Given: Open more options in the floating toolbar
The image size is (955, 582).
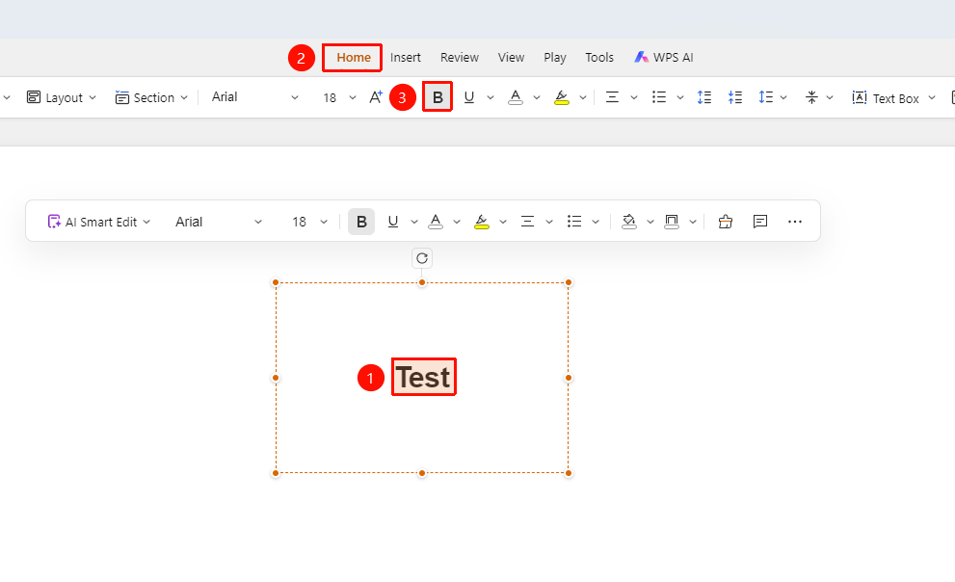Looking at the screenshot, I should pyautogui.click(x=795, y=222).
